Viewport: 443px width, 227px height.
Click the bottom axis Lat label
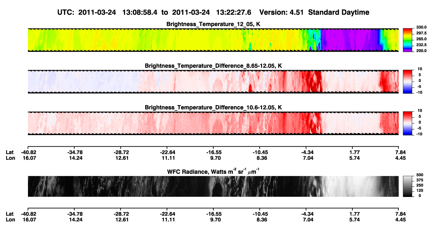[10, 214]
